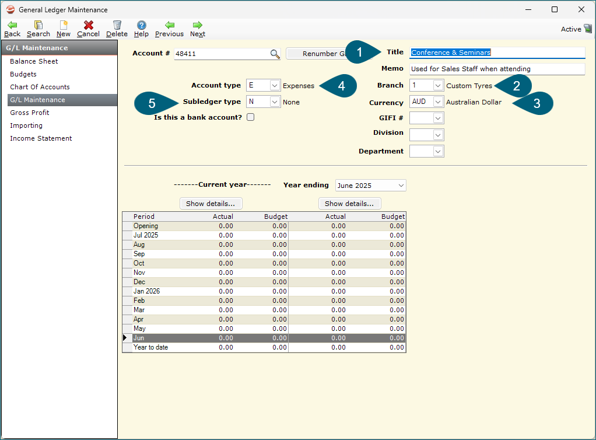Create a New G/L account
The height and width of the screenshot is (440, 596).
tap(64, 29)
